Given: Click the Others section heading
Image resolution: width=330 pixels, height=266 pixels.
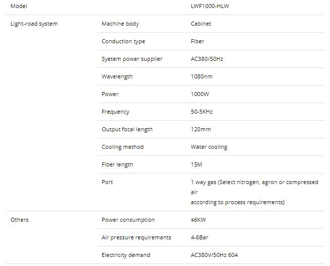Looking at the screenshot, I should 20,220.
